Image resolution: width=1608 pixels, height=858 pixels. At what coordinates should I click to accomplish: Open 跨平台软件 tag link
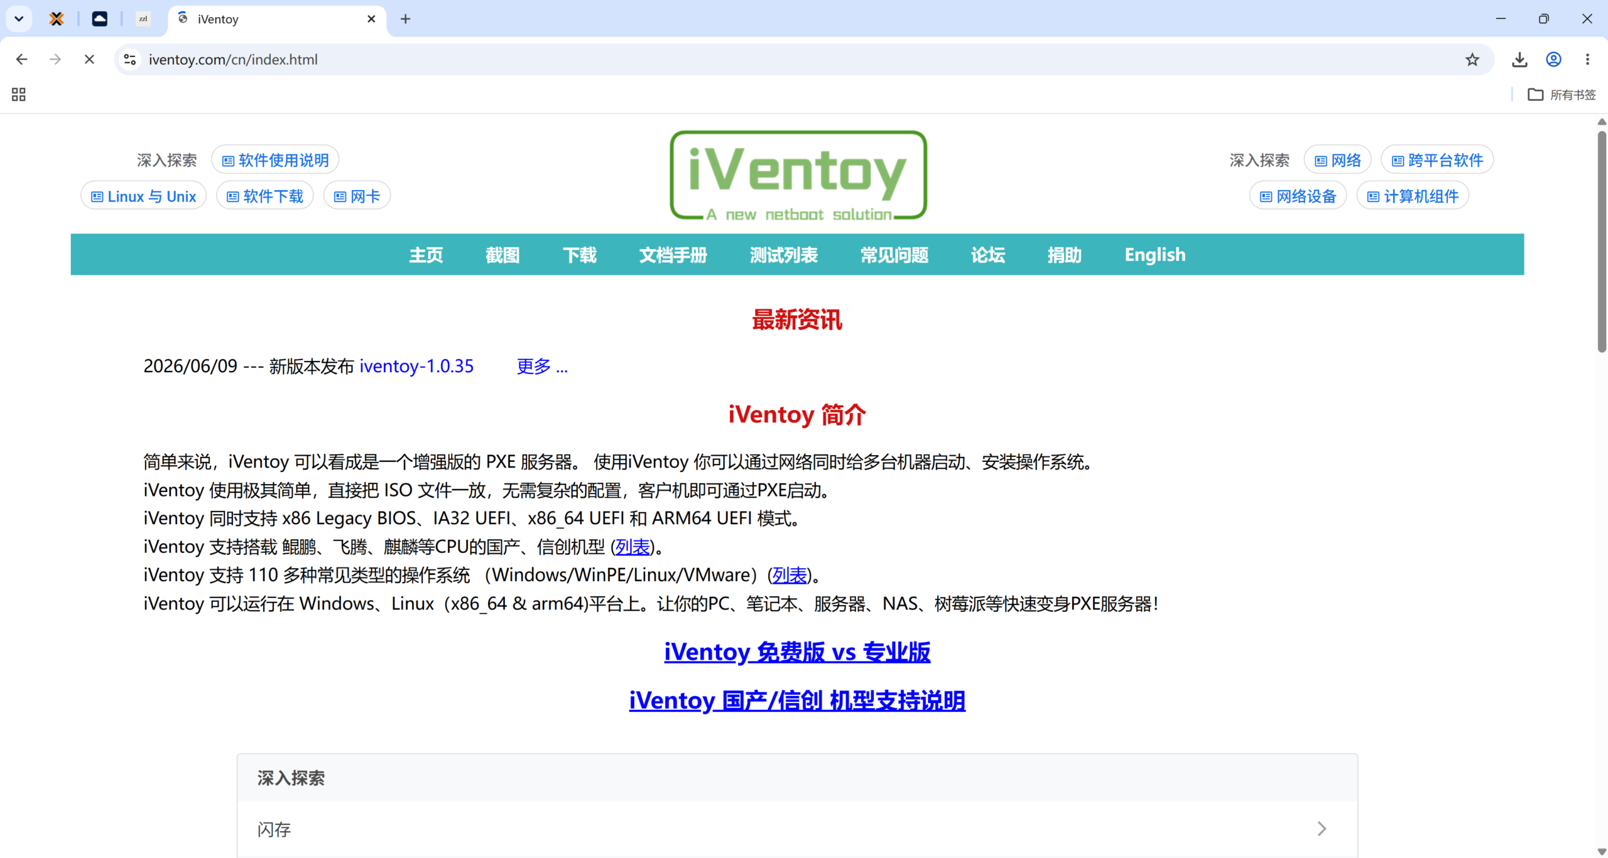coord(1437,160)
